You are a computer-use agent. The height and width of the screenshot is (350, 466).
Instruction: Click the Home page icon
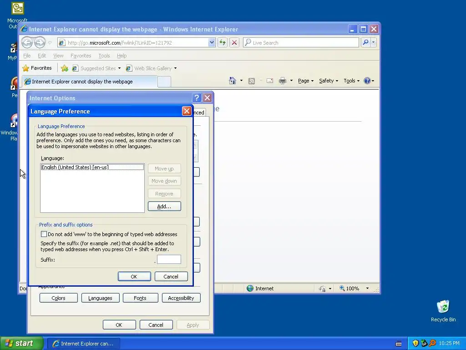point(233,81)
